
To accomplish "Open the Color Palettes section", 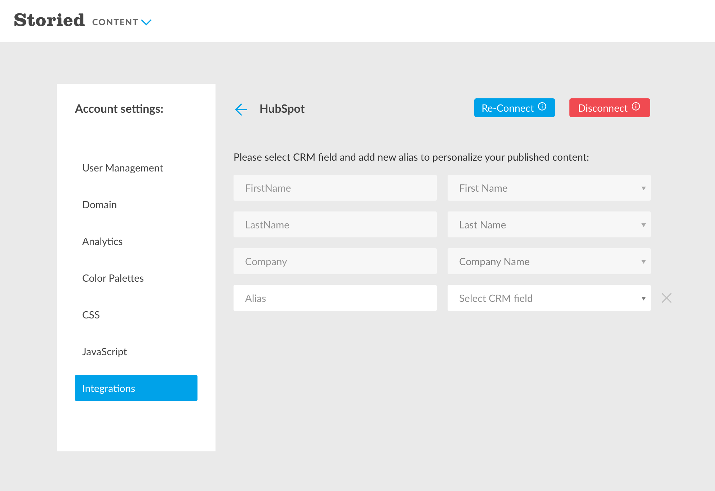I will 113,278.
